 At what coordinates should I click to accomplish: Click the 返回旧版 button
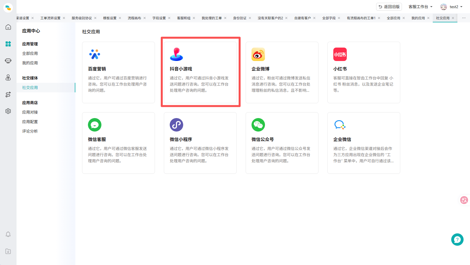tap(389, 7)
